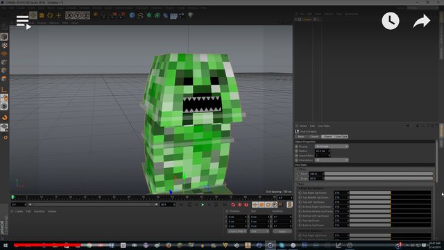Switch to the Basic tab
This screenshot has height=250, width=444.
coord(301,137)
